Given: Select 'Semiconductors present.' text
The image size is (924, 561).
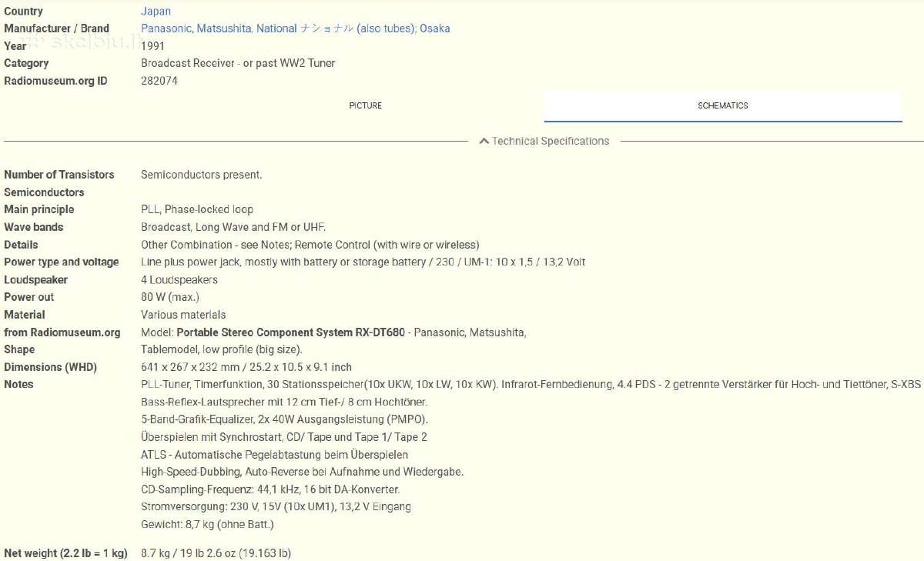Looking at the screenshot, I should click(201, 175).
